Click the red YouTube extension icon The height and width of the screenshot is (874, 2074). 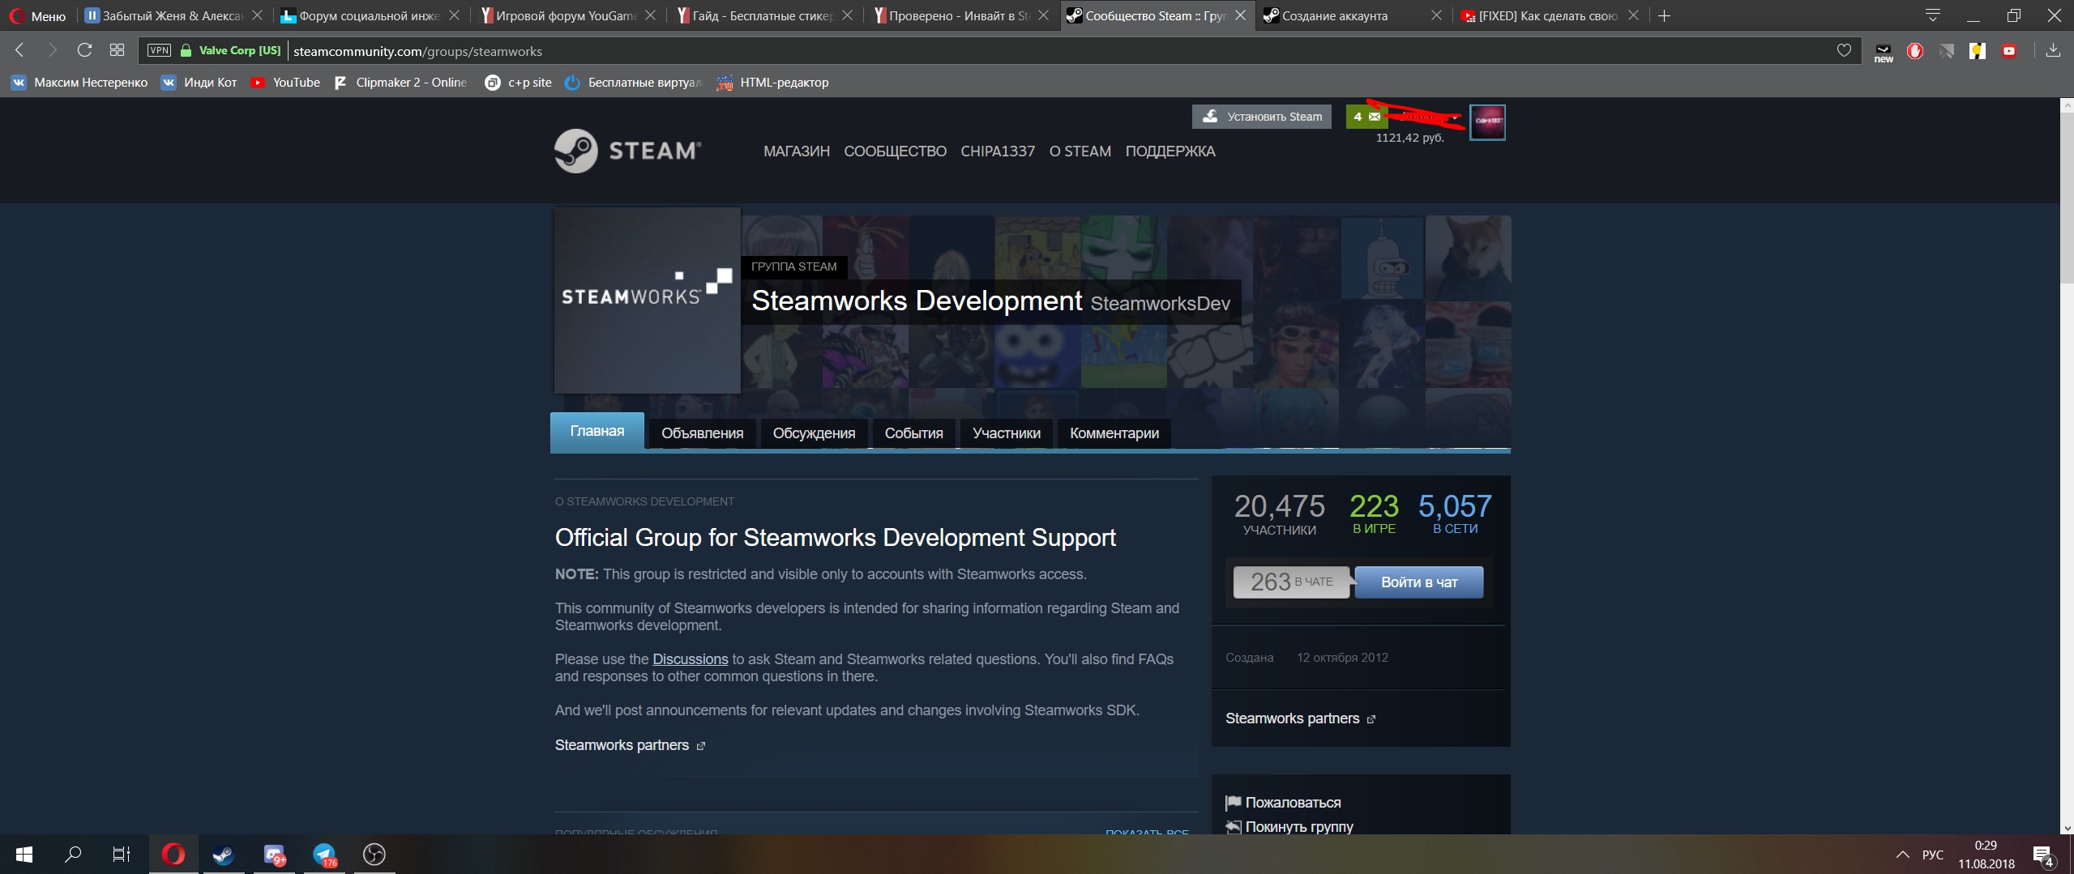pyautogui.click(x=2009, y=51)
